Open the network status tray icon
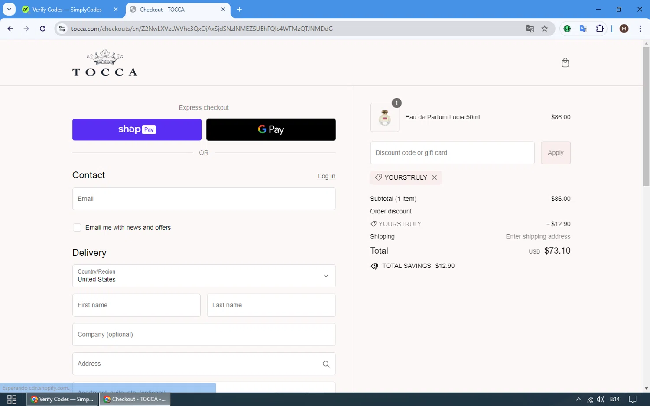 coord(590,399)
